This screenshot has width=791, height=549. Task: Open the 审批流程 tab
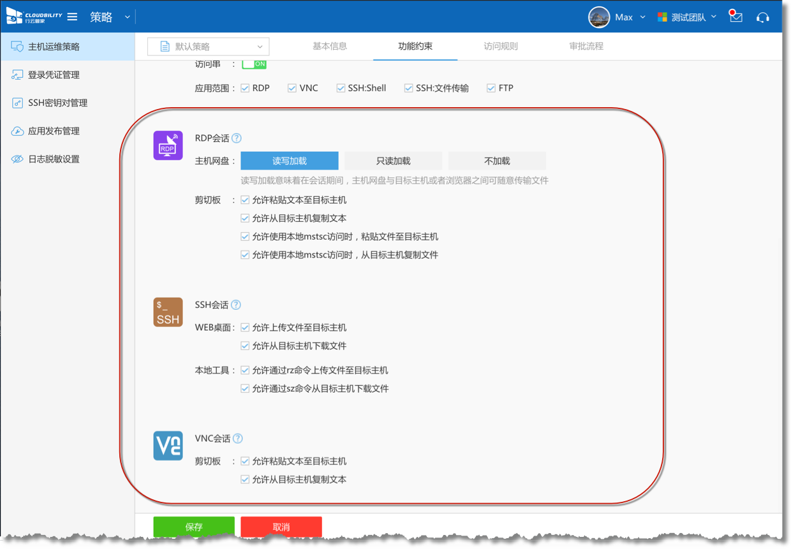pos(586,46)
